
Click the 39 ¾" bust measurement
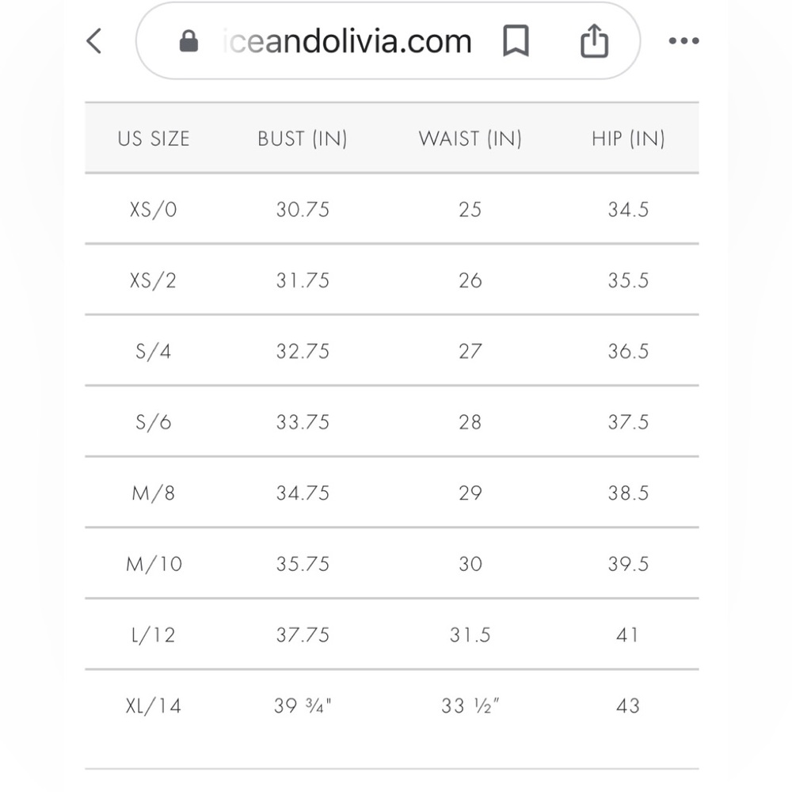303,706
